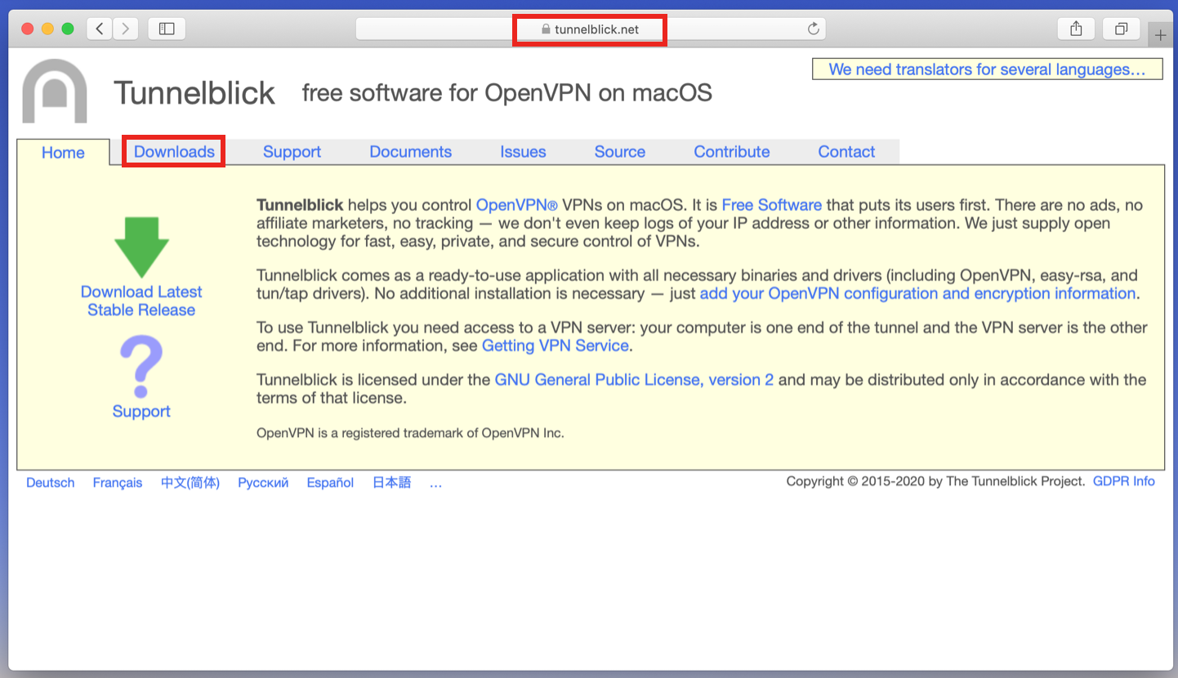Open the Getting VPN Service link
This screenshot has height=678, width=1178.
(556, 346)
